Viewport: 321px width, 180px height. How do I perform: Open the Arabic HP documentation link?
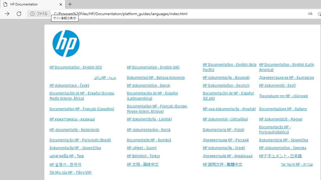(105, 78)
